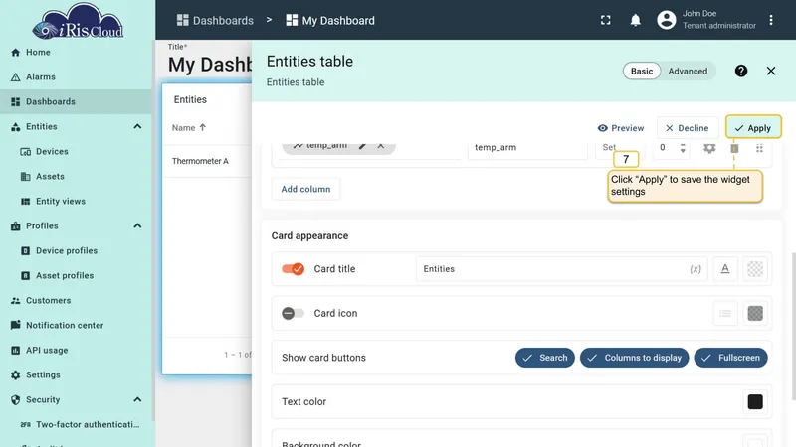Click the Decline button
Image resolution: width=796 pixels, height=447 pixels.
pyautogui.click(x=688, y=128)
